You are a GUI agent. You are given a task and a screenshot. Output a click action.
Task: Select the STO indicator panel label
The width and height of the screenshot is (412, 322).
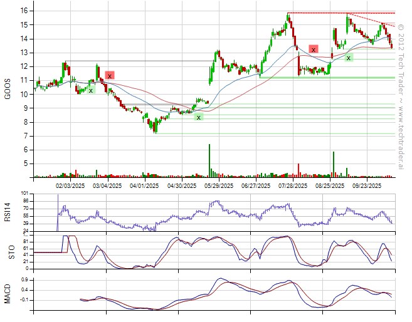[8, 251]
